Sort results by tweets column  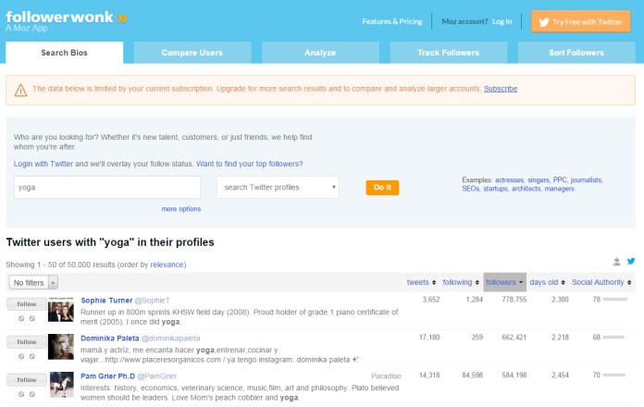point(421,282)
